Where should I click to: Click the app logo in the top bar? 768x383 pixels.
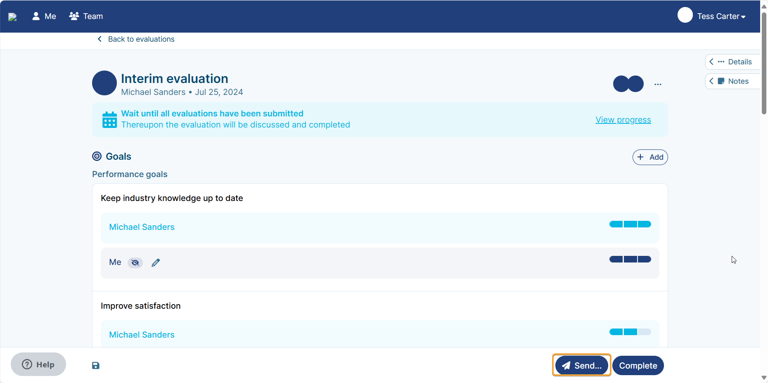12,17
